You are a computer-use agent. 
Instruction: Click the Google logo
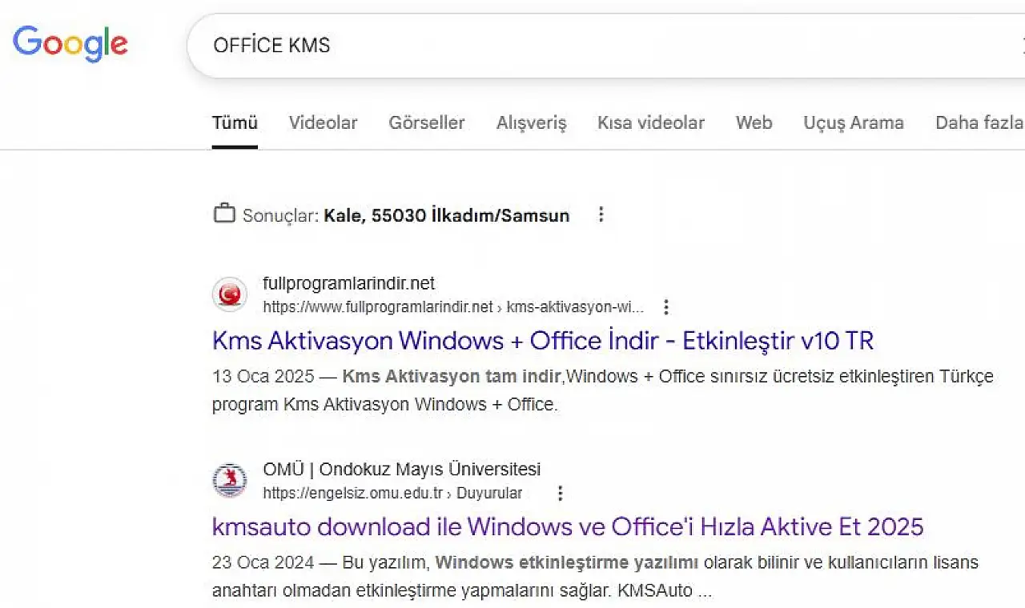coord(70,44)
